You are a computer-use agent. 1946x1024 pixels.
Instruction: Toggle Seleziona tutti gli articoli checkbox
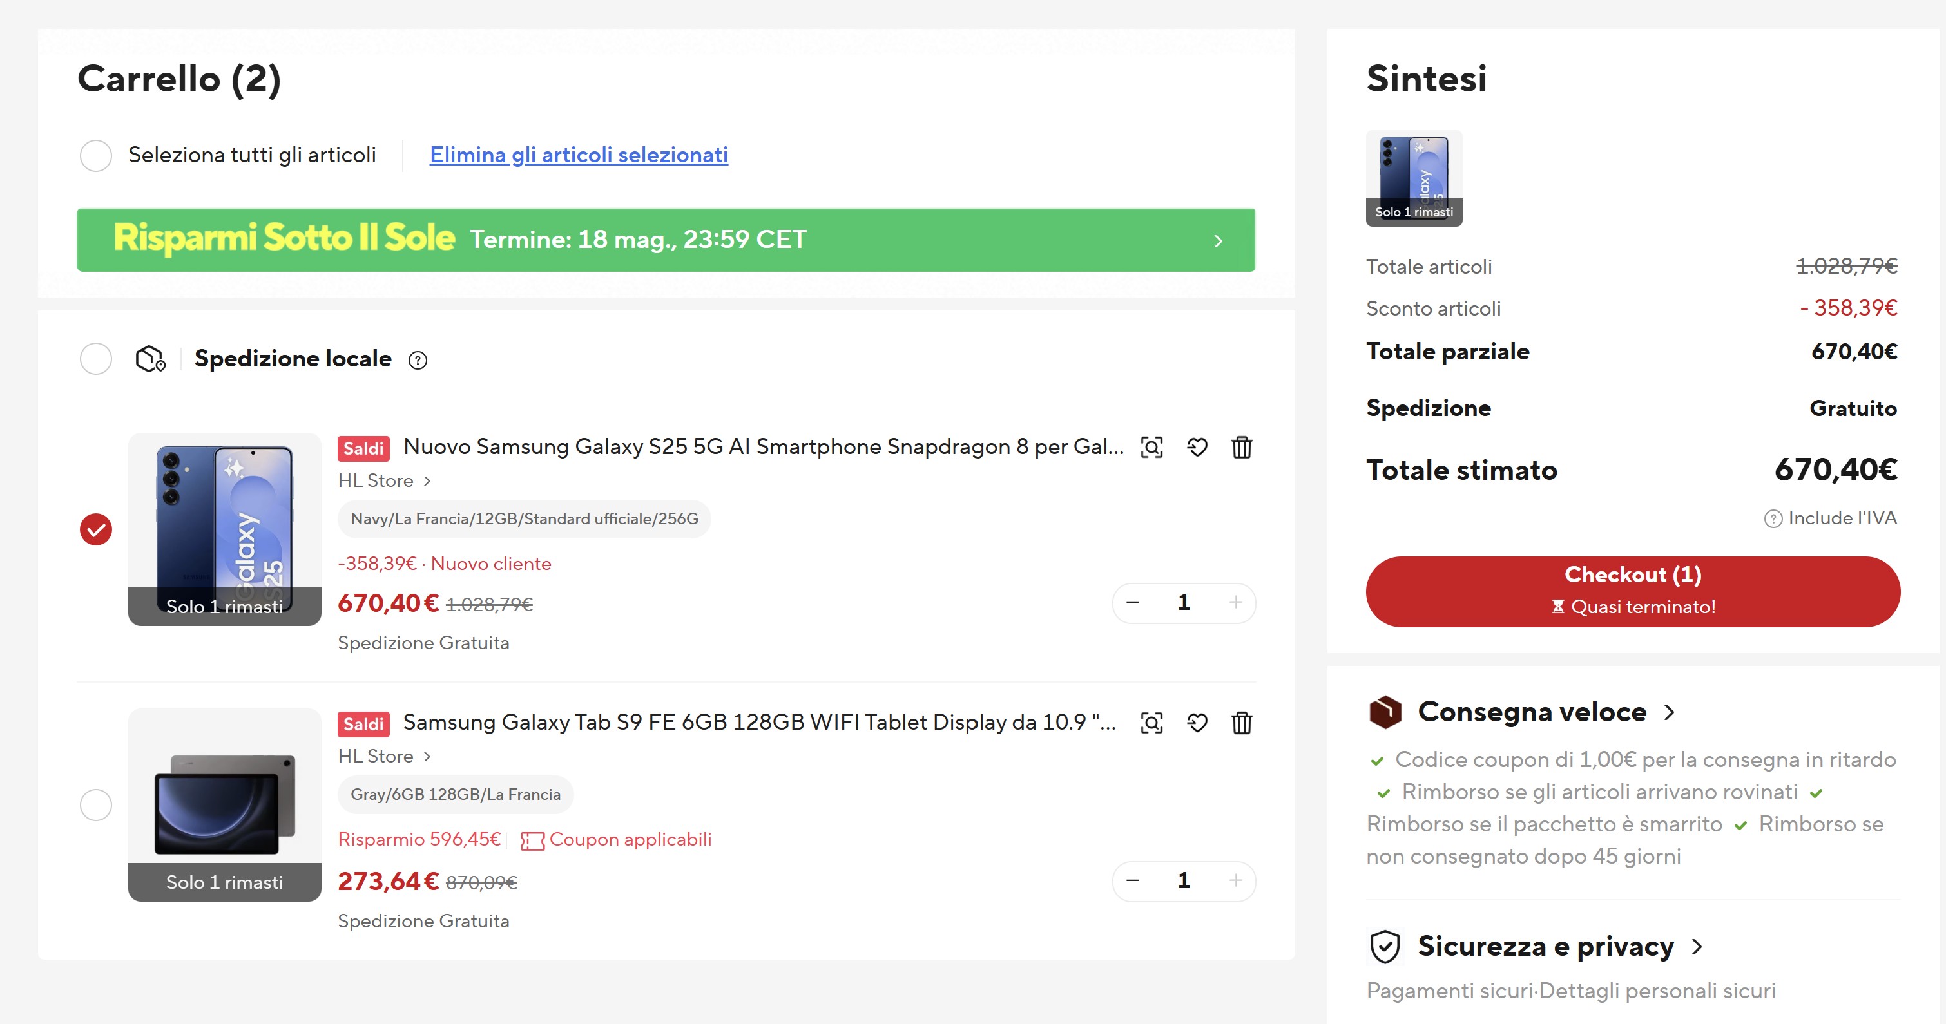(x=96, y=156)
